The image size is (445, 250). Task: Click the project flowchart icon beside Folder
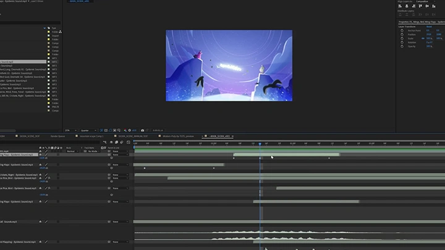[60, 31]
